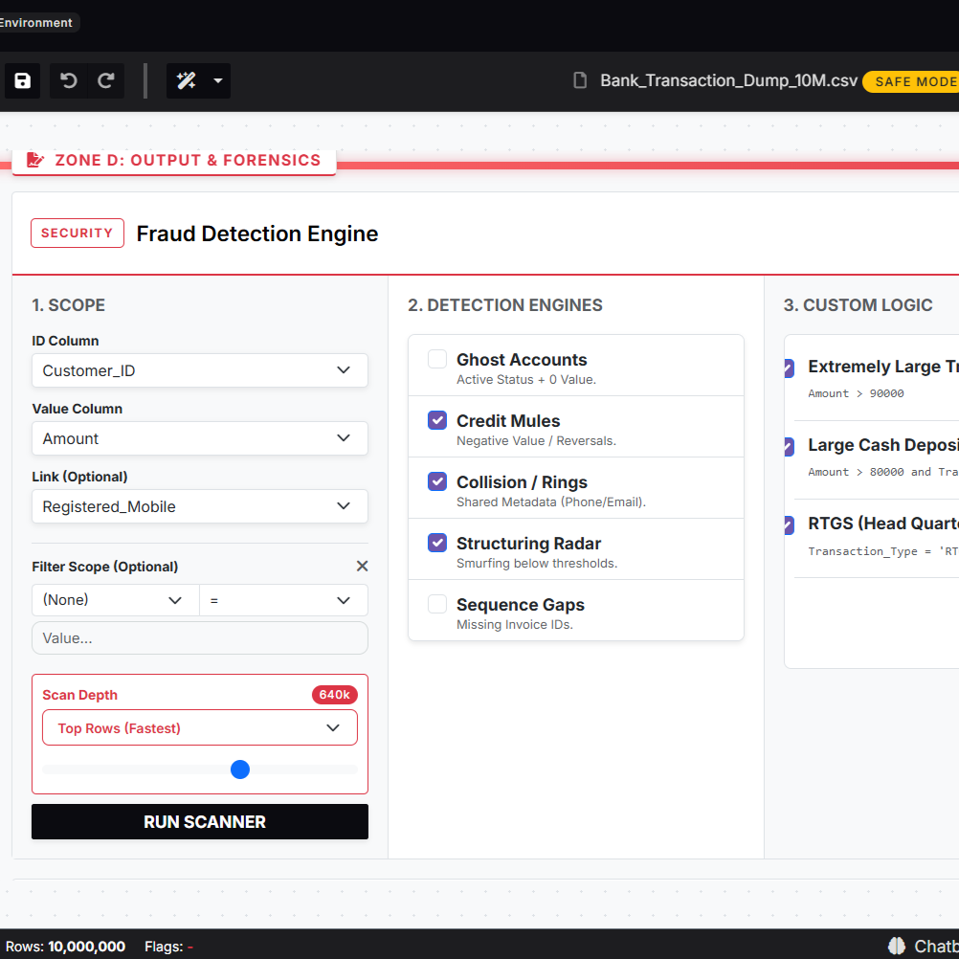Click the Scan Depth slider handle
959x959 pixels.
coord(240,769)
